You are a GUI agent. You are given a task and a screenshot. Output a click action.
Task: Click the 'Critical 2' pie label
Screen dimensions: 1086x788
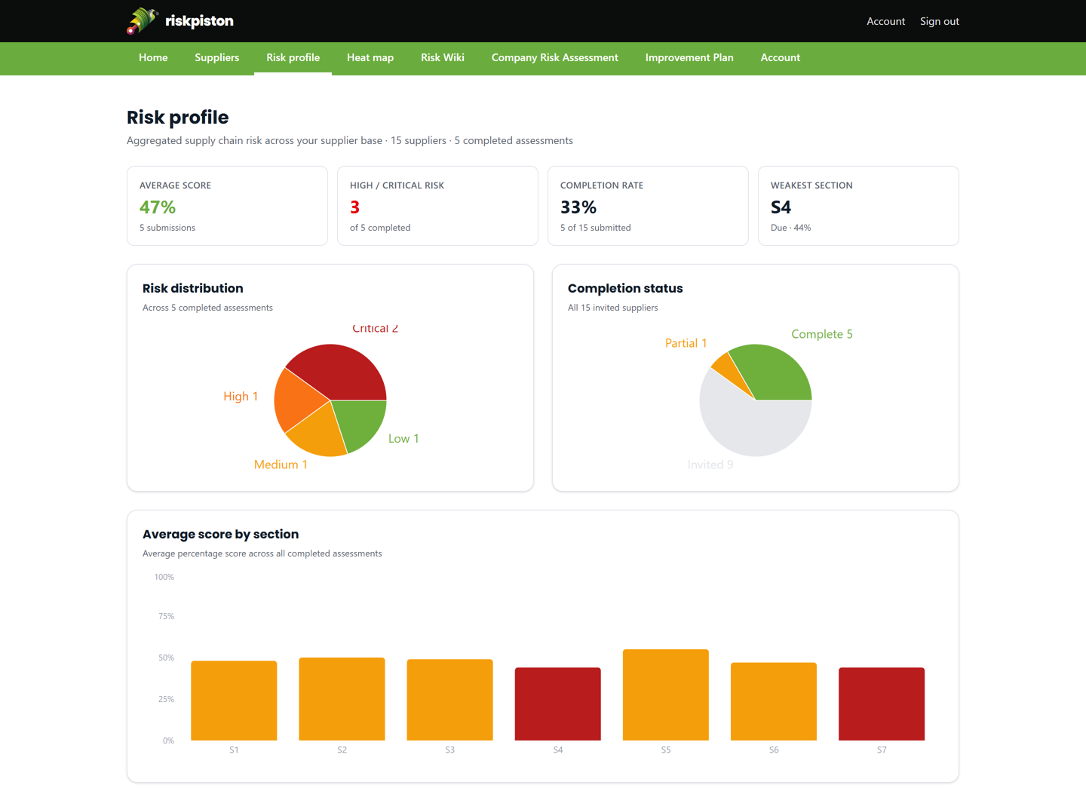(375, 328)
